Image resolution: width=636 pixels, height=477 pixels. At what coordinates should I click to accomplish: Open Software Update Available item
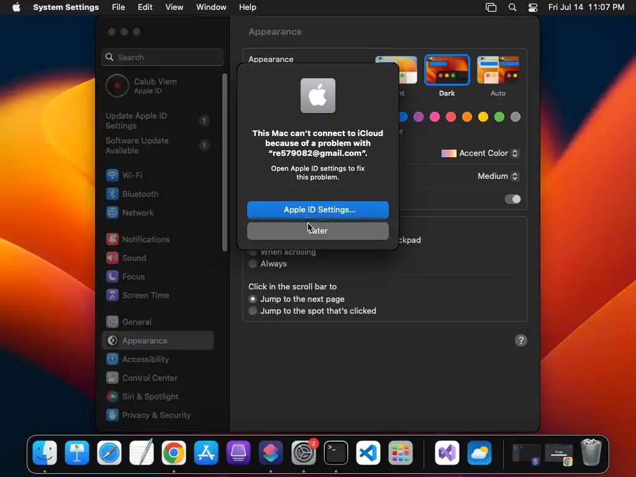pos(157,145)
